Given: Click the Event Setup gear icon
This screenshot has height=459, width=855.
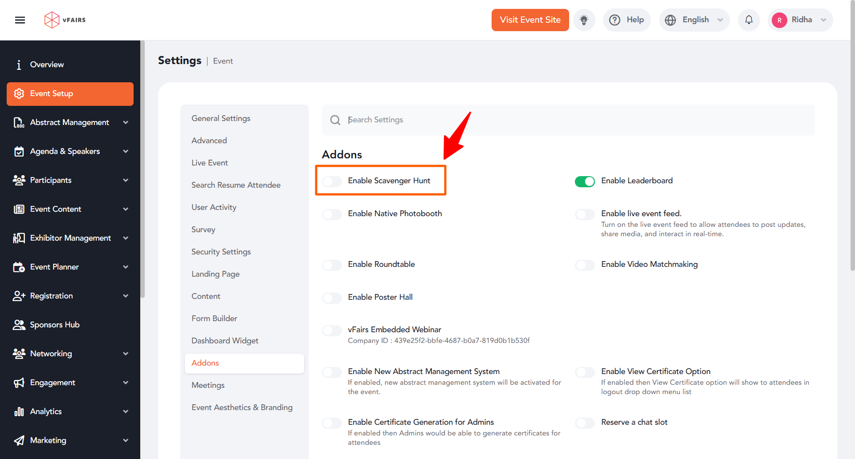Looking at the screenshot, I should tap(19, 94).
